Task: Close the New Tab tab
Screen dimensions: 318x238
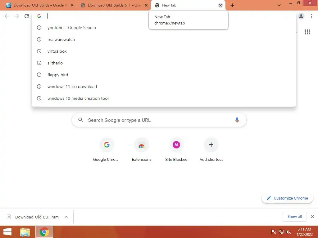Action: pos(220,5)
